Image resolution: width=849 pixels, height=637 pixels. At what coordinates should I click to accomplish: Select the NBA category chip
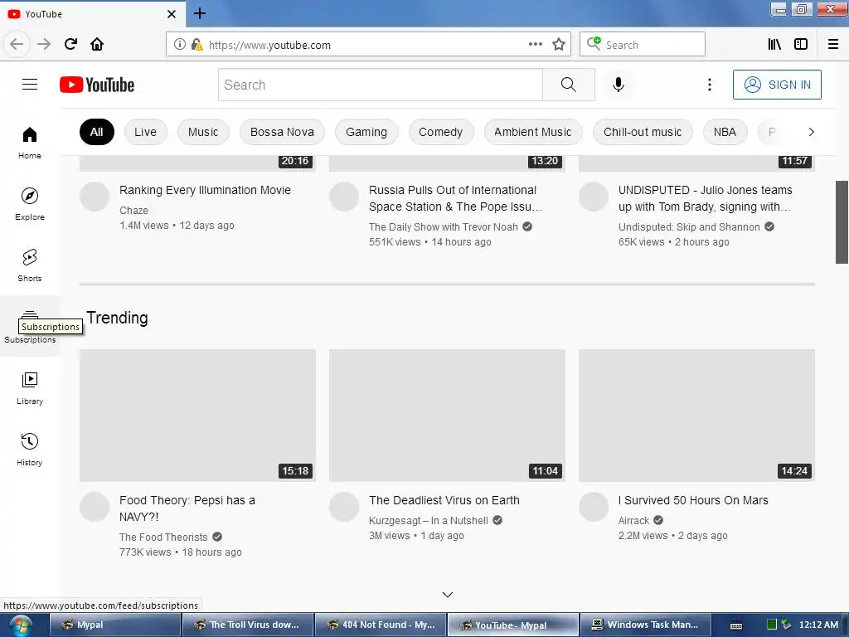click(725, 132)
